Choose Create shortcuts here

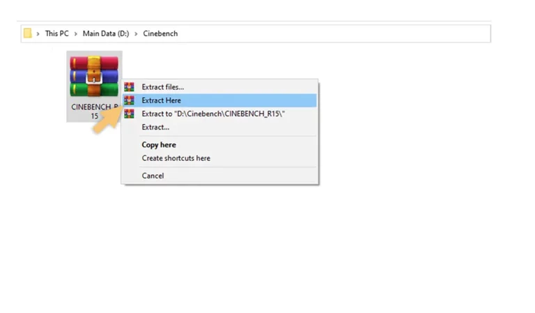[x=219, y=158]
